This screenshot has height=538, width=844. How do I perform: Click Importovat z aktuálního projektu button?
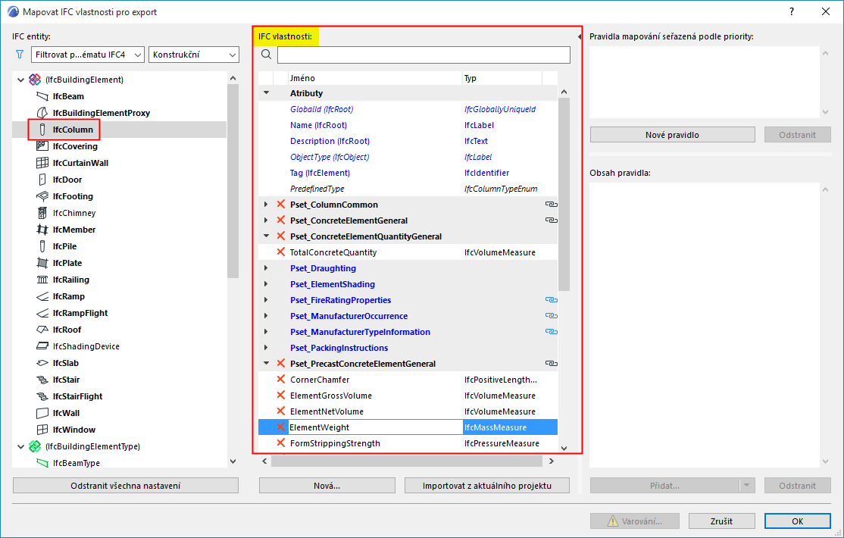coord(487,486)
